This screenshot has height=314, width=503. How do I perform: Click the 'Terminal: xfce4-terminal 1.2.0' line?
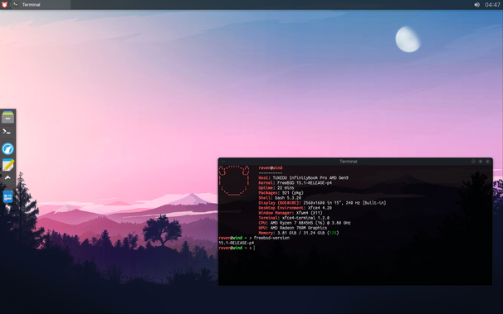point(294,218)
